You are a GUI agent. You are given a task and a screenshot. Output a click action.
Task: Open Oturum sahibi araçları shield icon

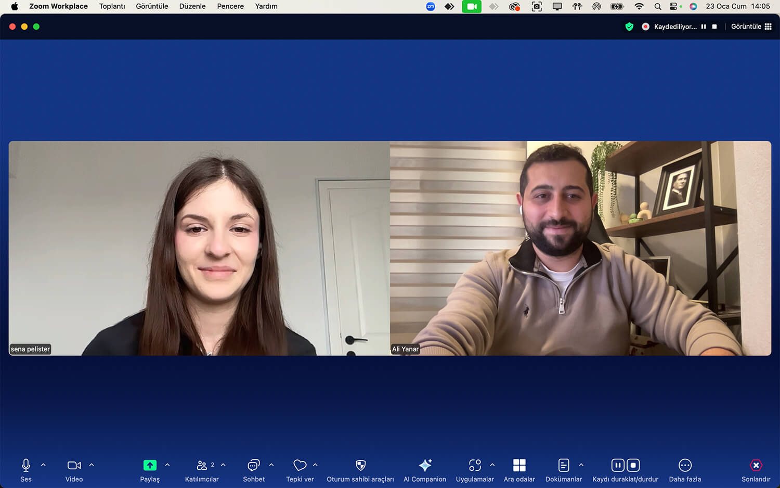tap(360, 465)
